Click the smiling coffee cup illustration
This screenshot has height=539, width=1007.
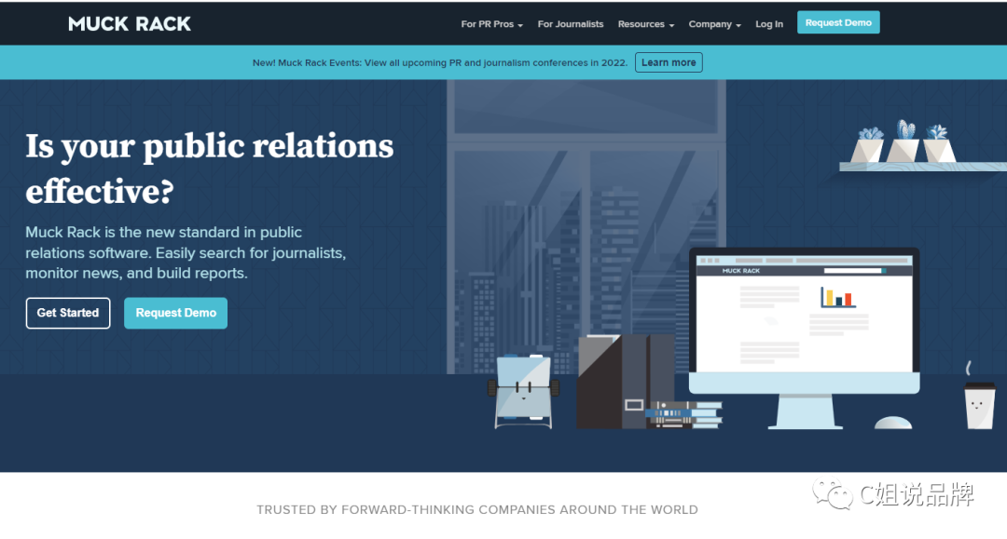980,404
